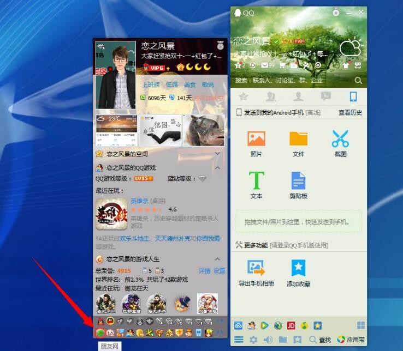Click the 查找 search button
The height and width of the screenshot is (351, 403).
point(320,340)
